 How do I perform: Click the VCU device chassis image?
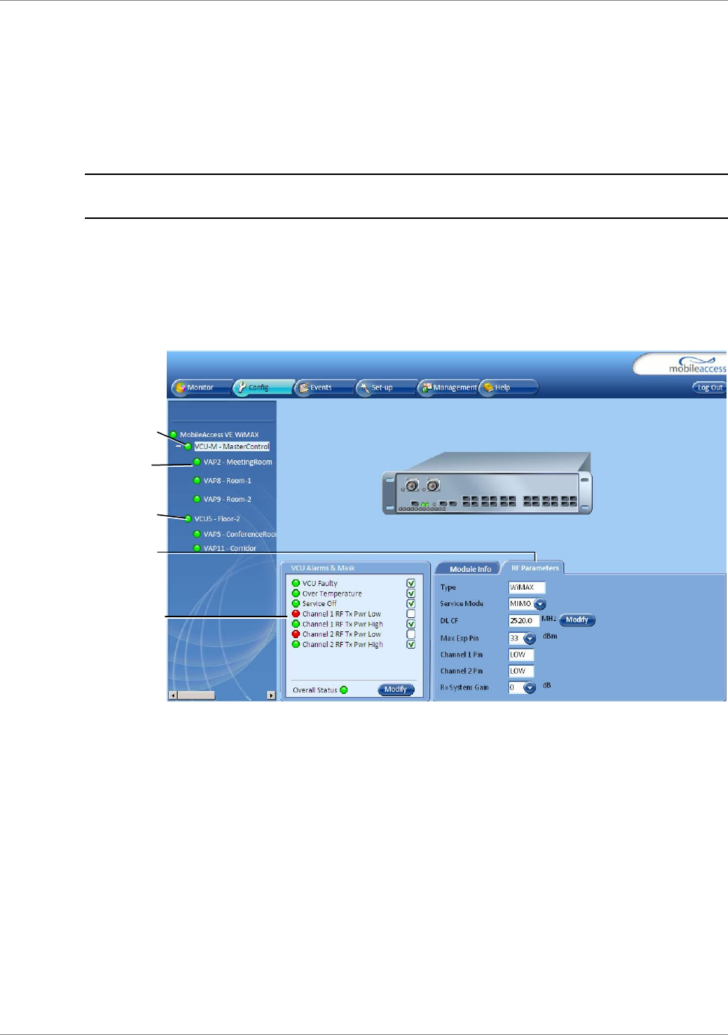coord(488,483)
